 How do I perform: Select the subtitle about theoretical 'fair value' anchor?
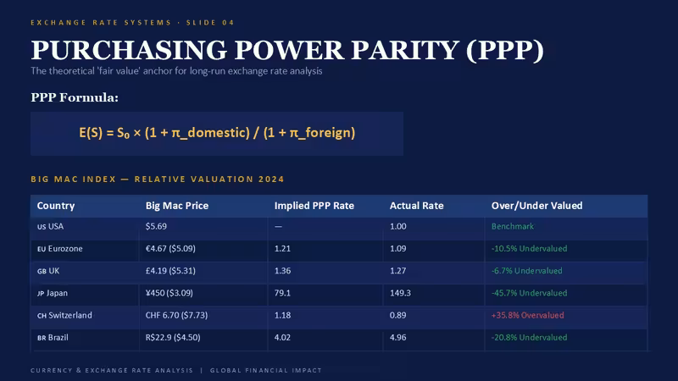[x=176, y=71]
